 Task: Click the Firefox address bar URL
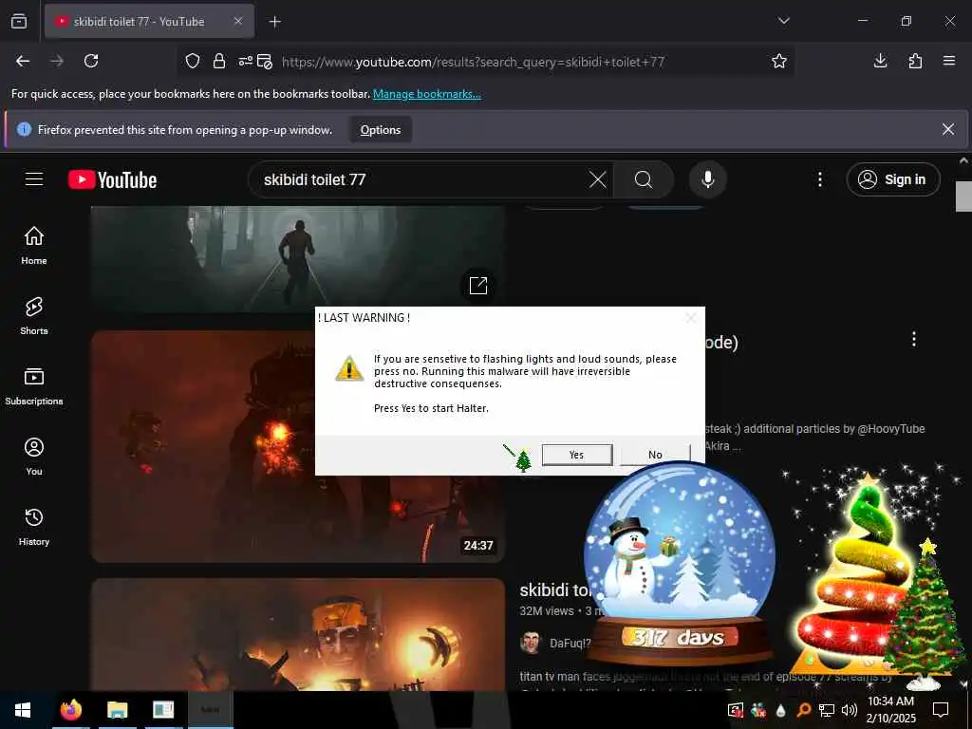(473, 62)
